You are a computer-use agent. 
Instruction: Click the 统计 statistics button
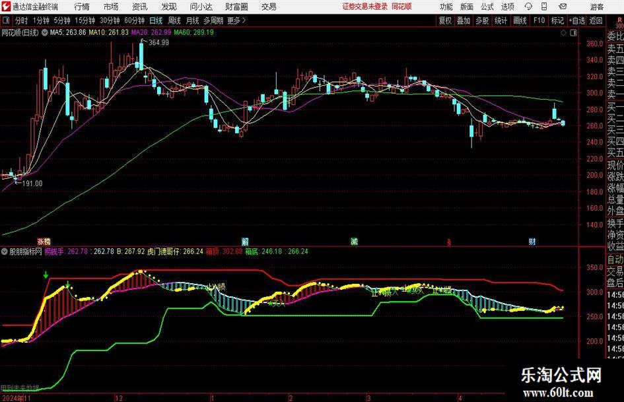501,20
